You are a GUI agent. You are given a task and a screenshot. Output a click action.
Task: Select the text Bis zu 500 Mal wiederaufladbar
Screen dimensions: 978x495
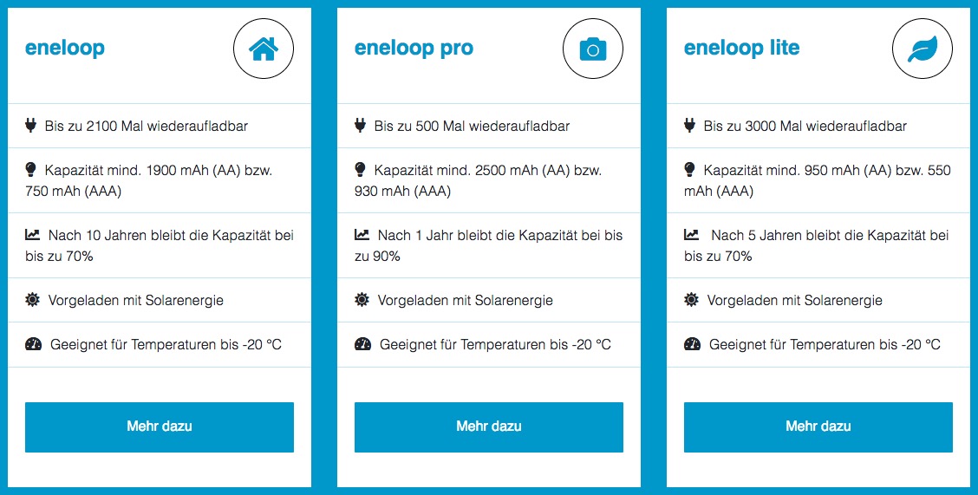pos(472,127)
